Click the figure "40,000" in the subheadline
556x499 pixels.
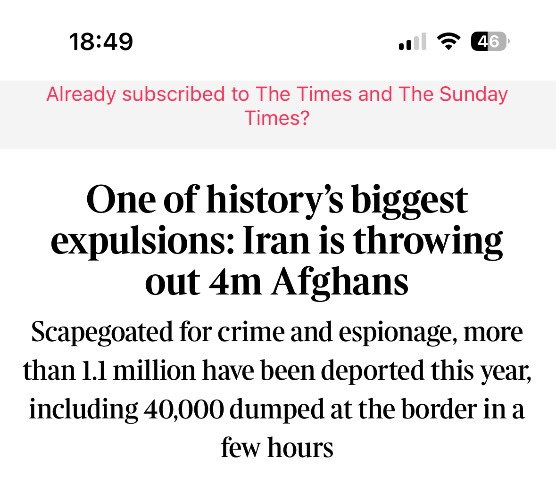tap(183, 409)
